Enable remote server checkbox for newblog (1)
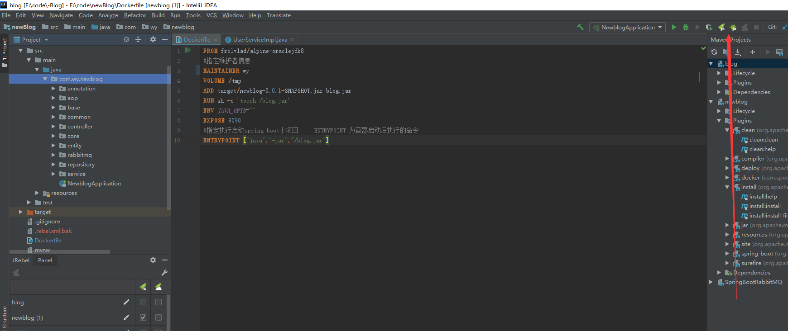 (x=159, y=318)
